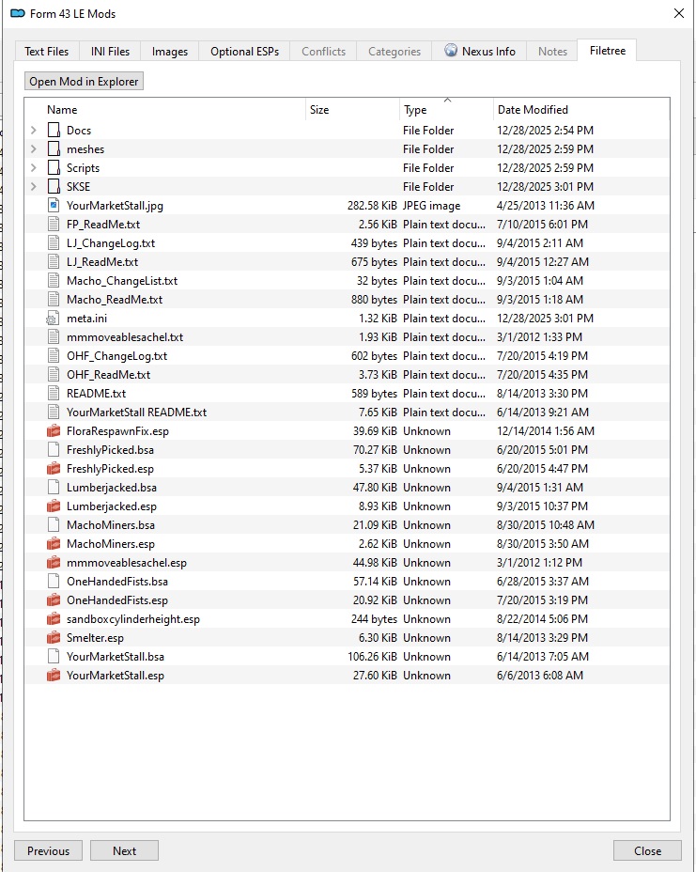The image size is (696, 872).
Task: Click the README.txt document icon
Action: 54,393
